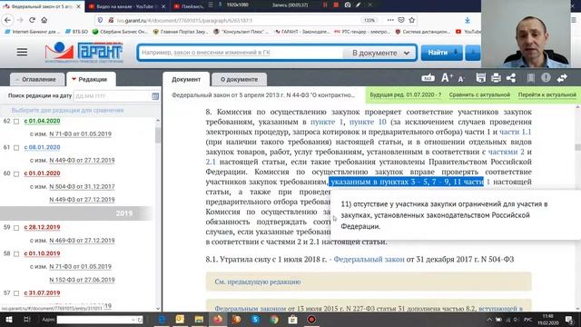The width and height of the screenshot is (581, 327).
Task: Tick checkbox for edition 62 from 01.04.2020
Action: coord(16,121)
